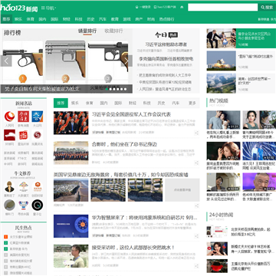Open headline 习近平会见全国退役军人工作会议代表
Viewport: 276px width, 276px height.
pyautogui.click(x=131, y=114)
